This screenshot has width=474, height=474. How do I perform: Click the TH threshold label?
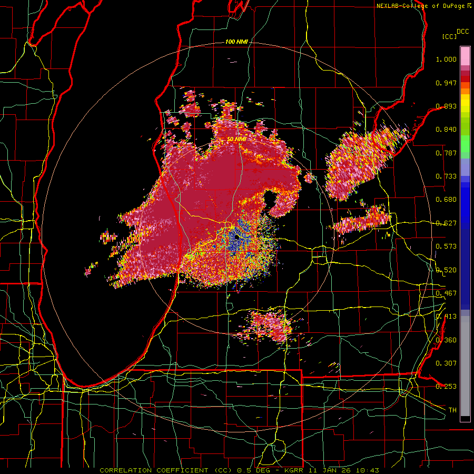[x=452, y=410]
